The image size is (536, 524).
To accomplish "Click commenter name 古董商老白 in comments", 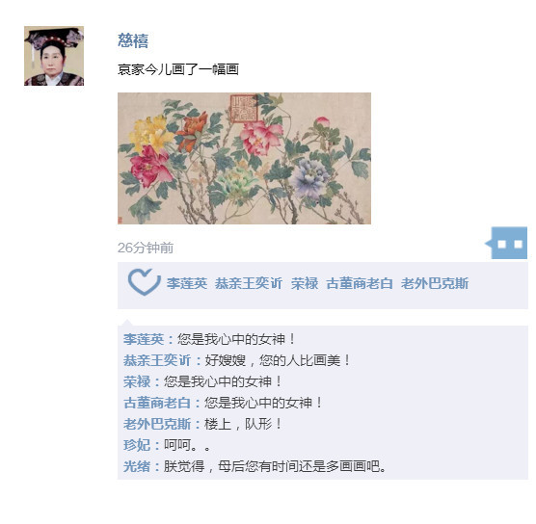I will point(157,403).
